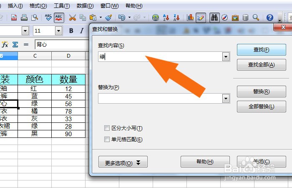The image size is (292, 188).
Task: Select cell with 数量 header
Action: (x=68, y=80)
